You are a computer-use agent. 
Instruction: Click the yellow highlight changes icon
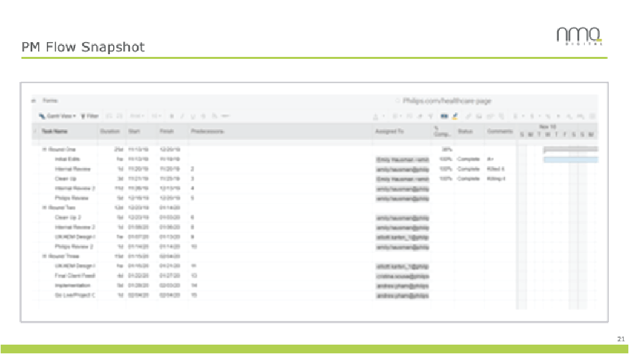455,116
